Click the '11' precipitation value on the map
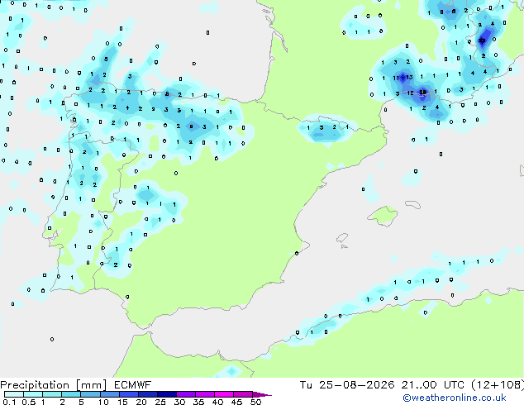 (x=396, y=79)
